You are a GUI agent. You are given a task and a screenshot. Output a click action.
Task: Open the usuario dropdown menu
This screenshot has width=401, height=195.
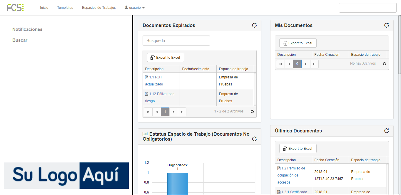135,8
